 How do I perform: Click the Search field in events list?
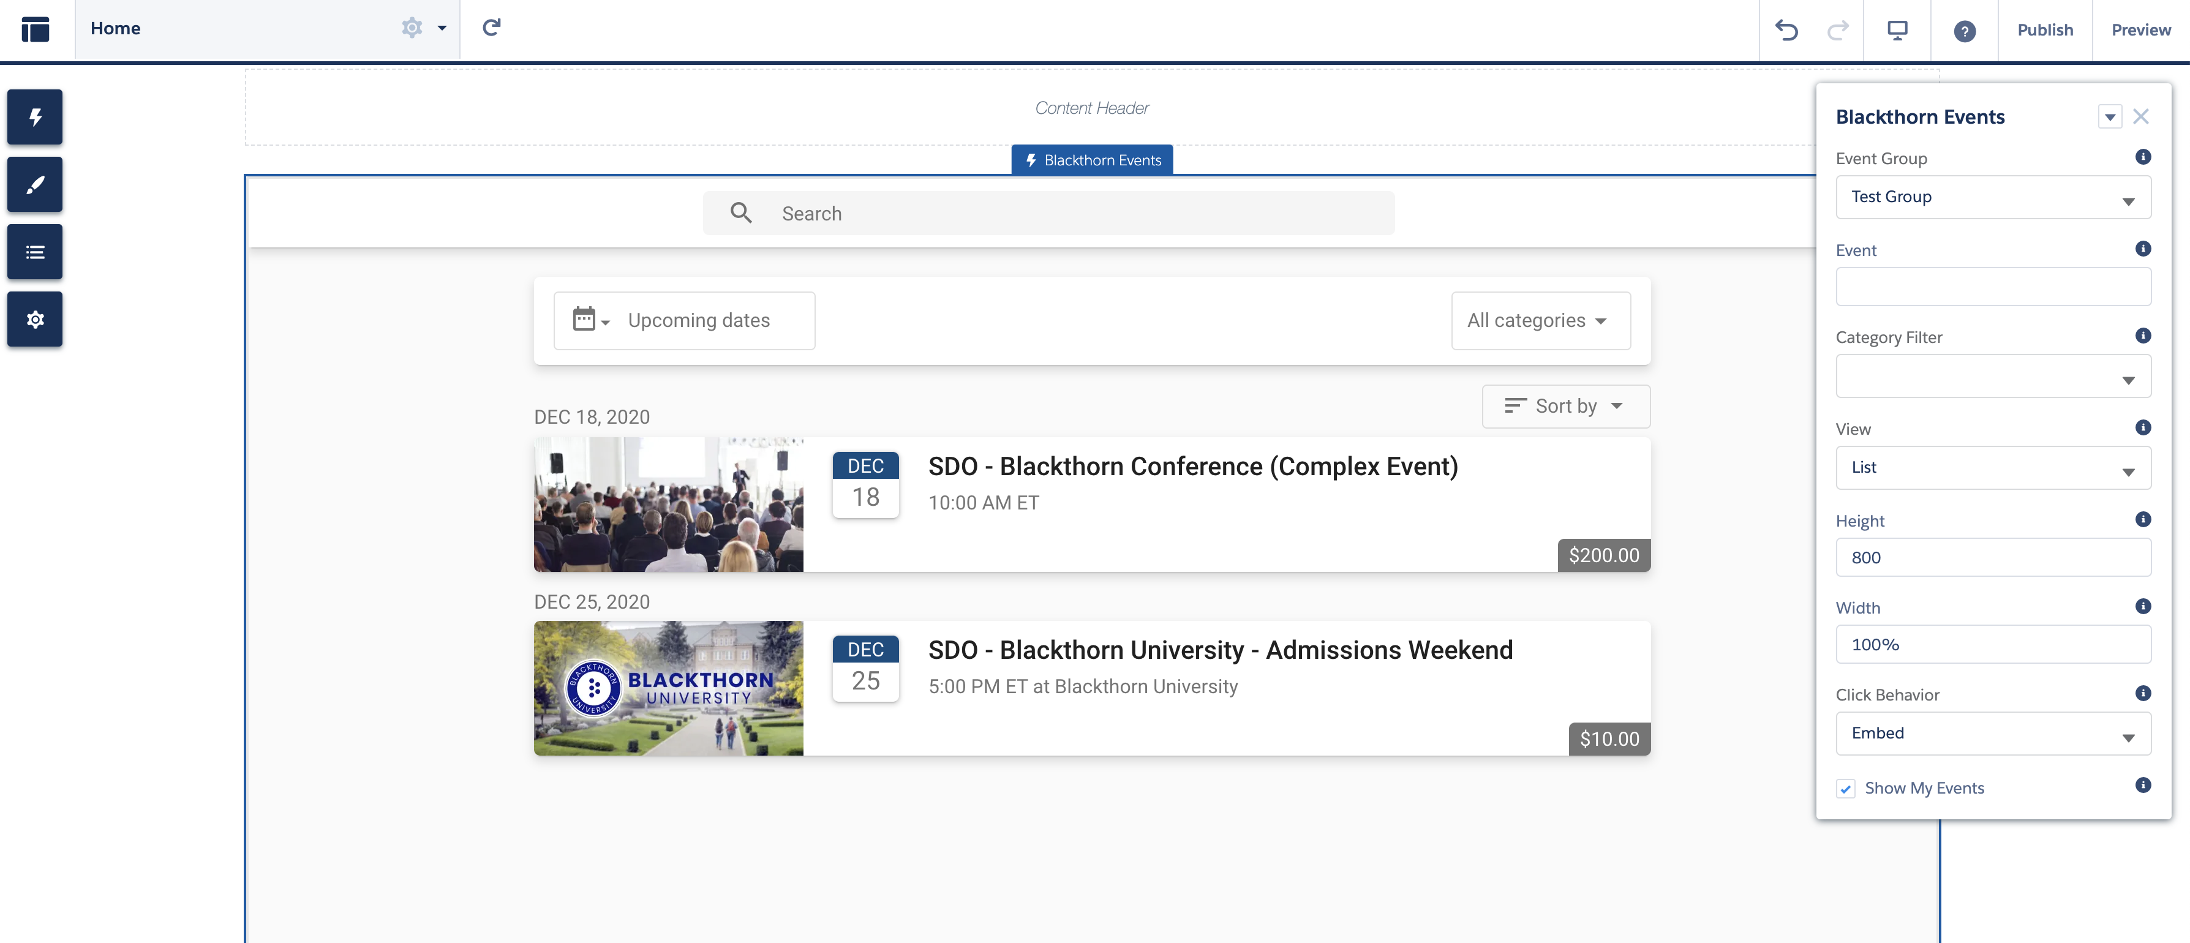click(1048, 214)
